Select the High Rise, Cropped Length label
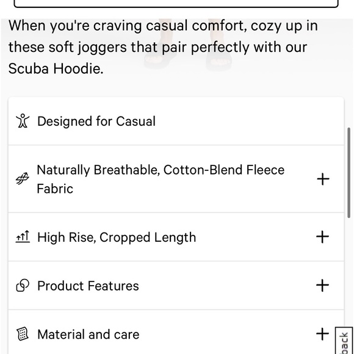The image size is (354, 354). (x=117, y=237)
